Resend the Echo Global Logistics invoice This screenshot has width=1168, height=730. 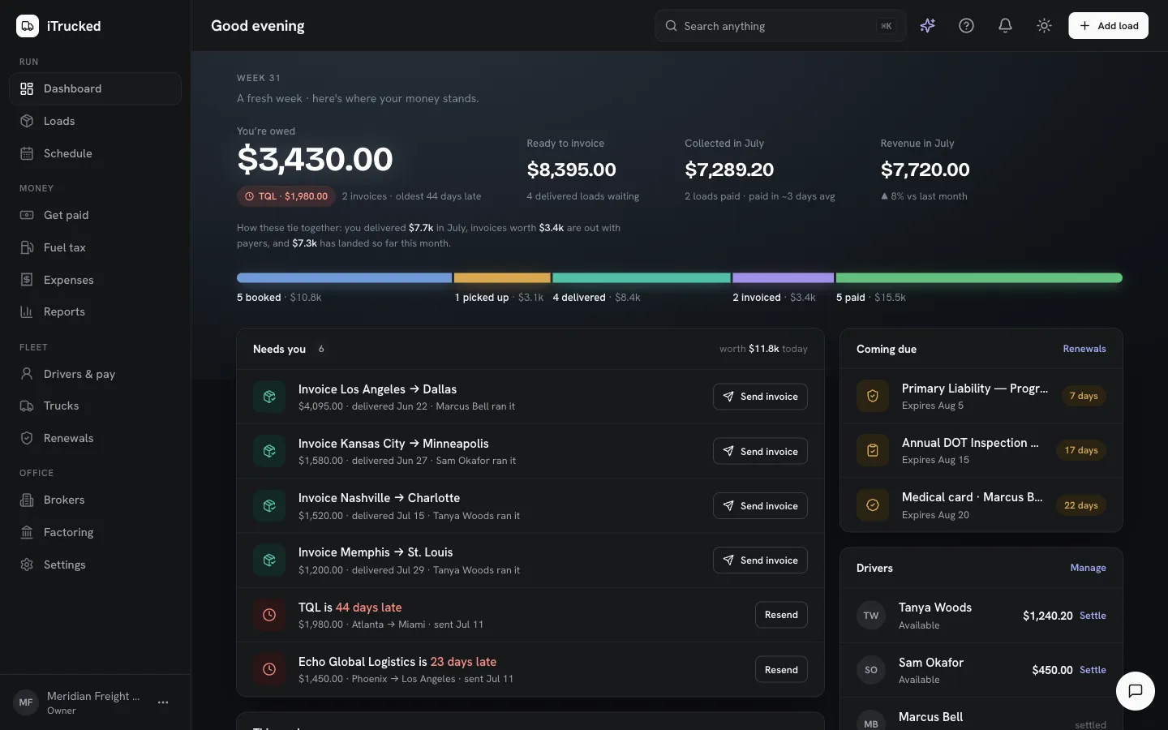coord(781,669)
